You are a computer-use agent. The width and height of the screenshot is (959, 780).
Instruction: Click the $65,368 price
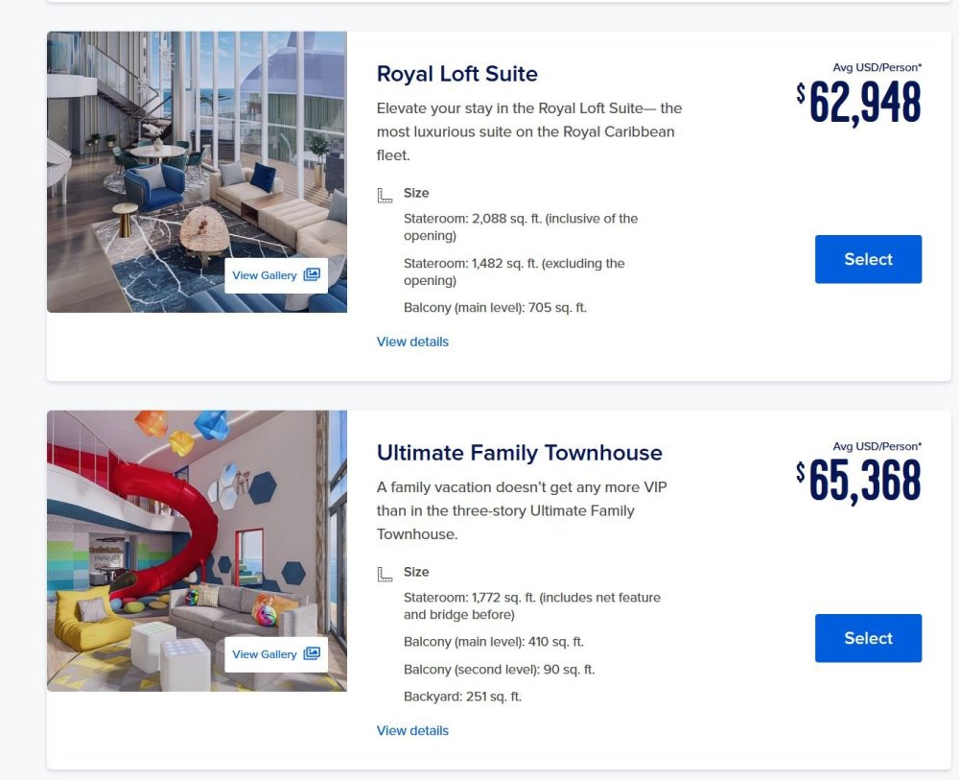coord(858,482)
